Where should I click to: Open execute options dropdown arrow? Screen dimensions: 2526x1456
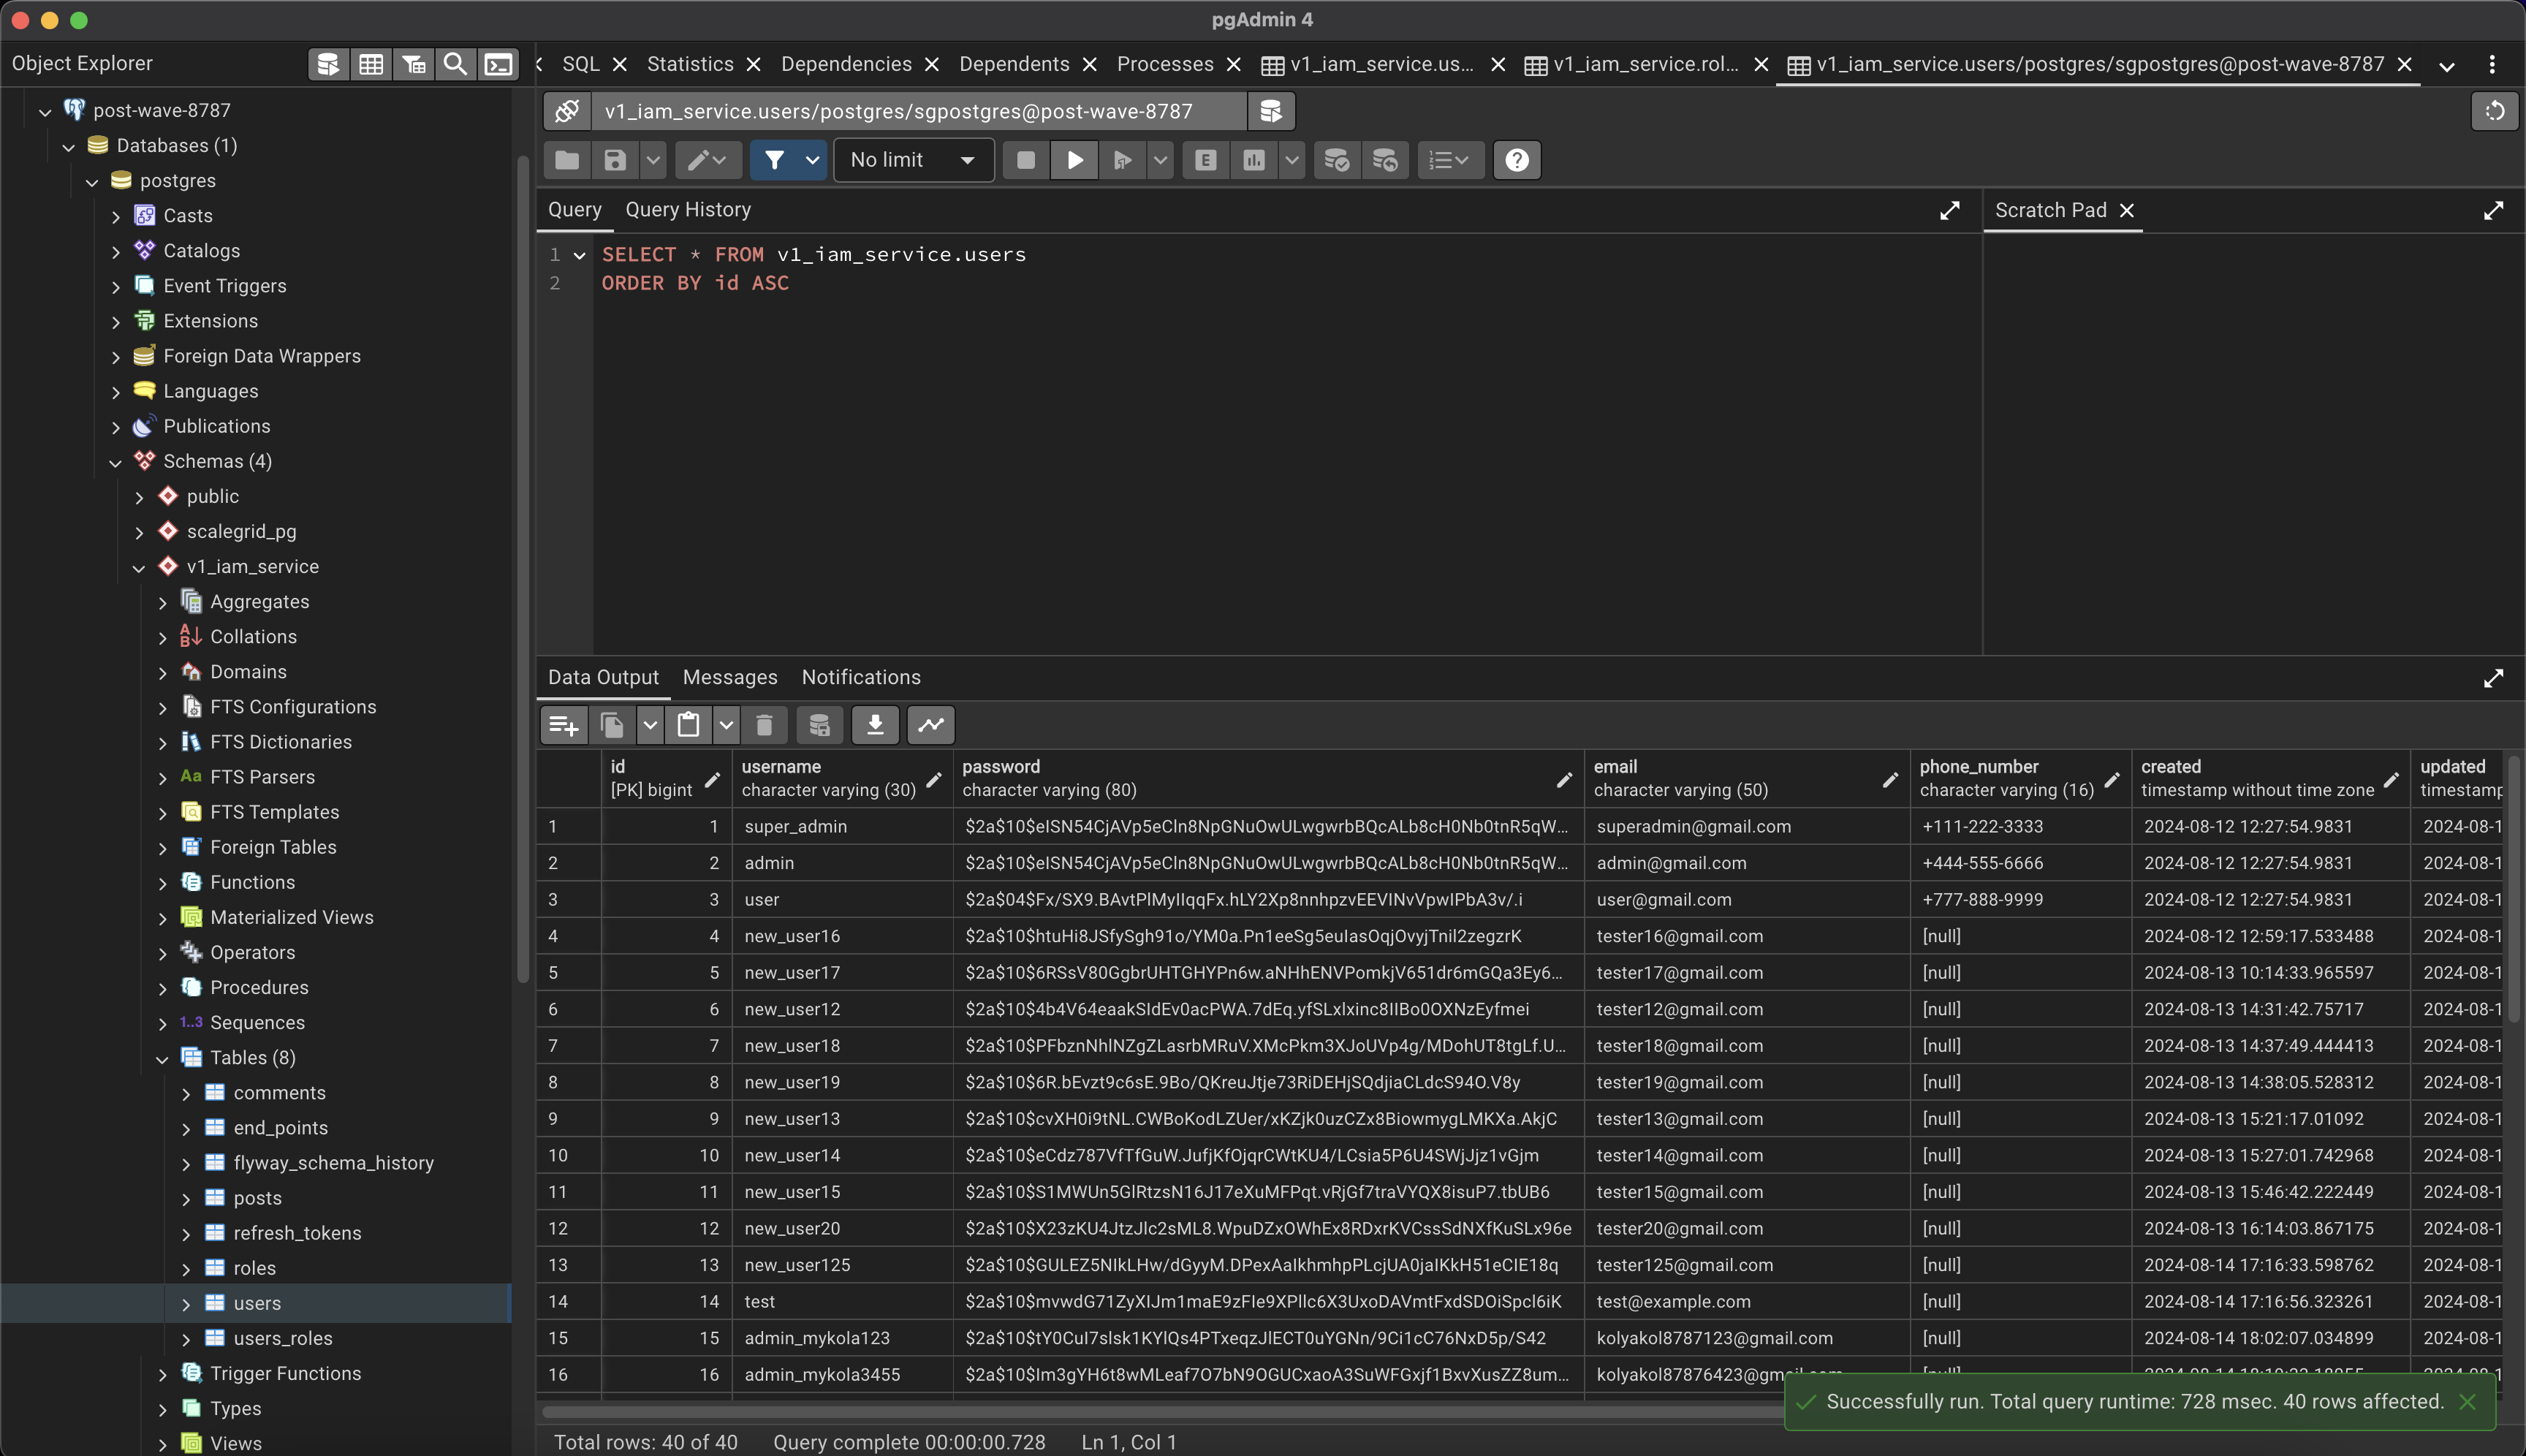[x=1160, y=160]
